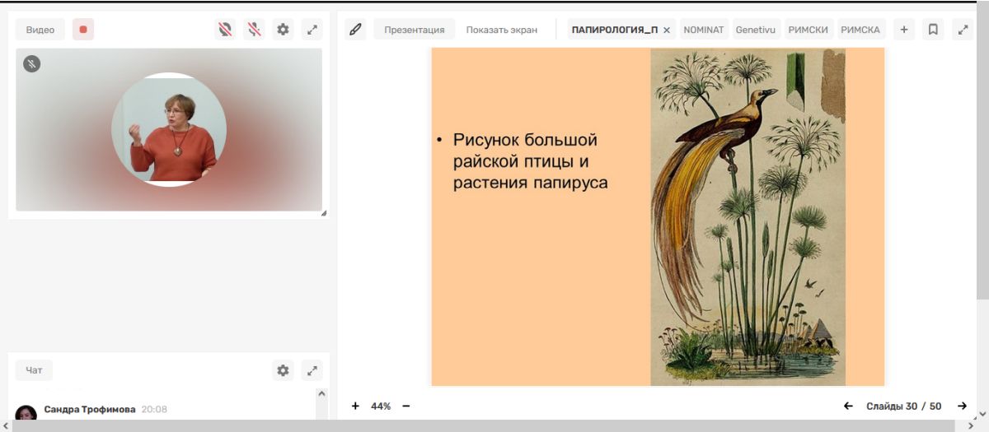989x432 pixels.
Task: Click the Презентация button
Action: (414, 30)
